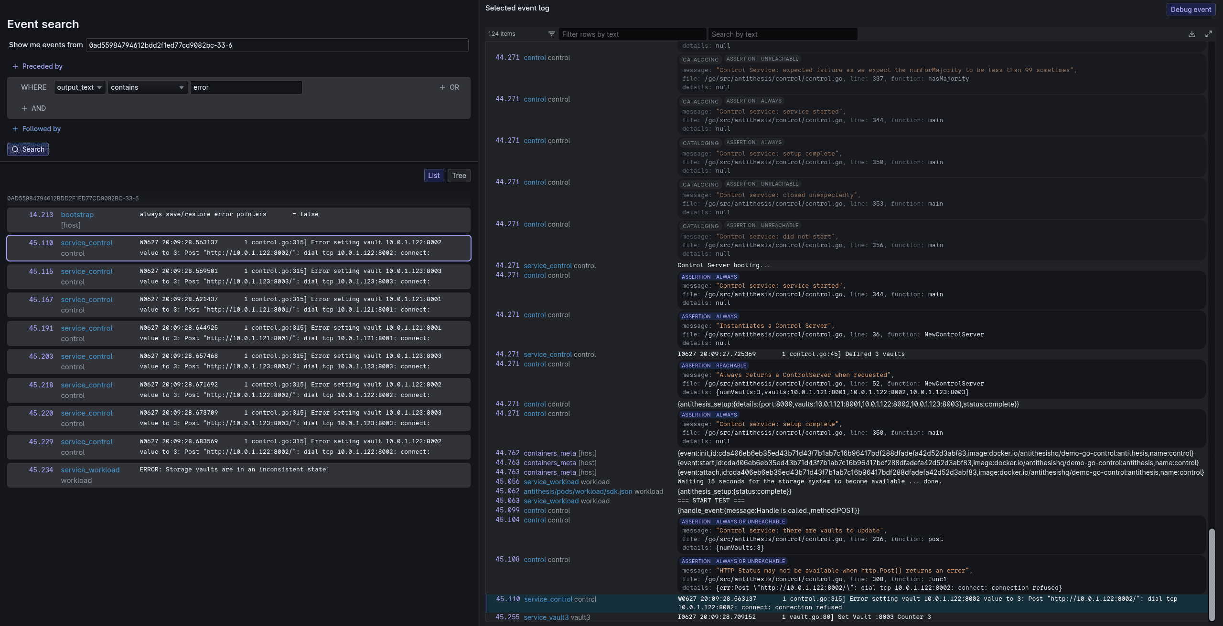
Task: Click the 0AD55984794612BDD2F1ED77CD9082BC-33-6 group header
Action: pos(73,198)
